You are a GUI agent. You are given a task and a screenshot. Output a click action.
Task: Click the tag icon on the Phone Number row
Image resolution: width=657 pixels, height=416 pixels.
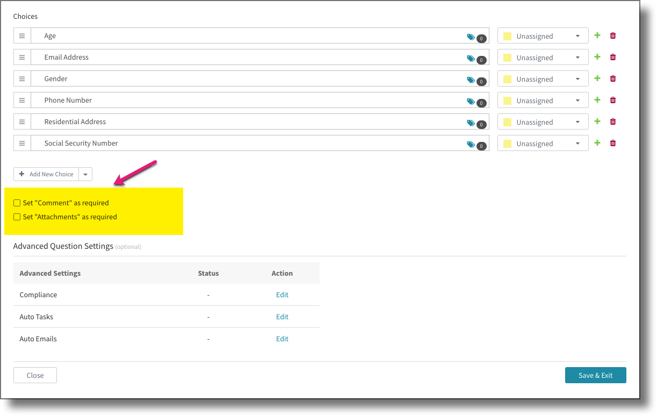pos(471,100)
